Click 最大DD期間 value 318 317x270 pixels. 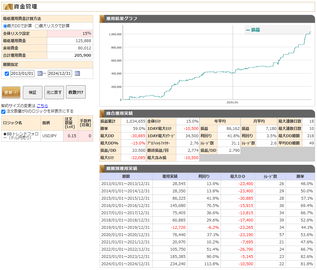click(x=310, y=136)
